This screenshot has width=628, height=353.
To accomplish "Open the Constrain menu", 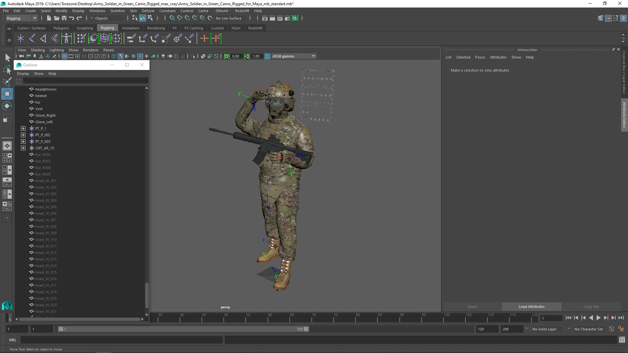I will (167, 11).
